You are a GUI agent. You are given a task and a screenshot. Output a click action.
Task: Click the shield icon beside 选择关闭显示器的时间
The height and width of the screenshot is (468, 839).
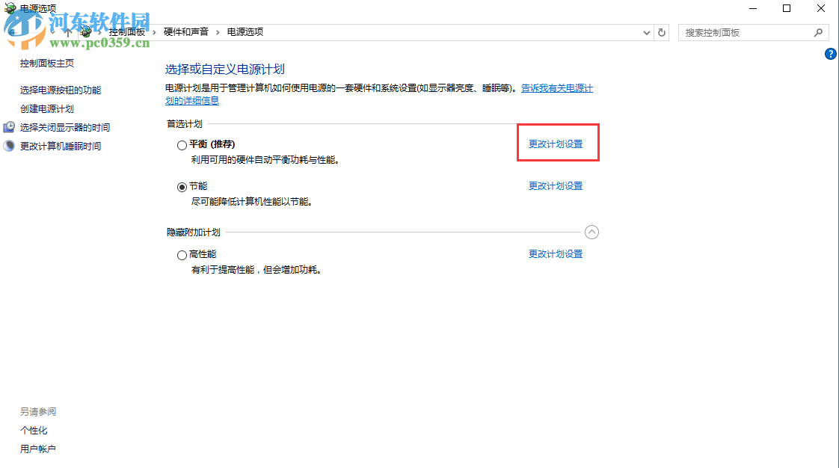click(x=7, y=127)
